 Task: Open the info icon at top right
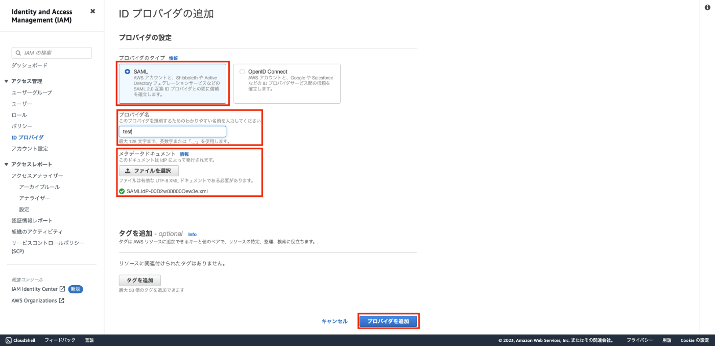708,7
